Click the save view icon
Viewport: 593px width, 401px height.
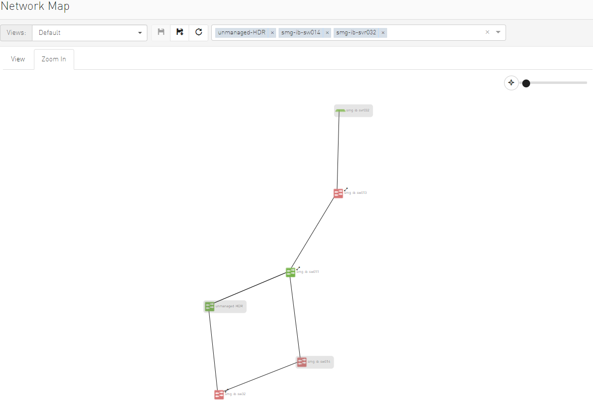coord(161,32)
